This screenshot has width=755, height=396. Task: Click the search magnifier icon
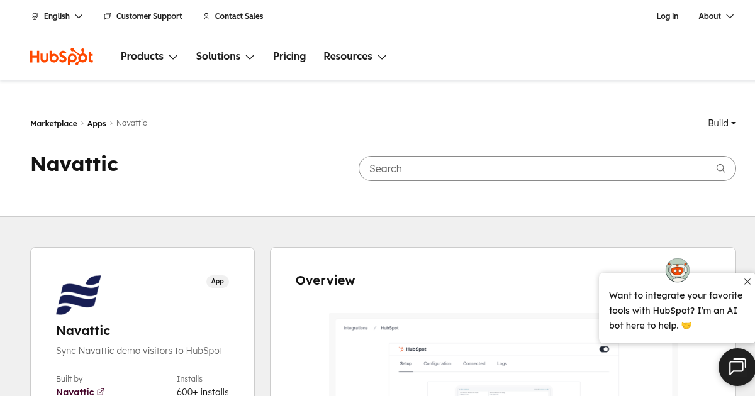721,168
